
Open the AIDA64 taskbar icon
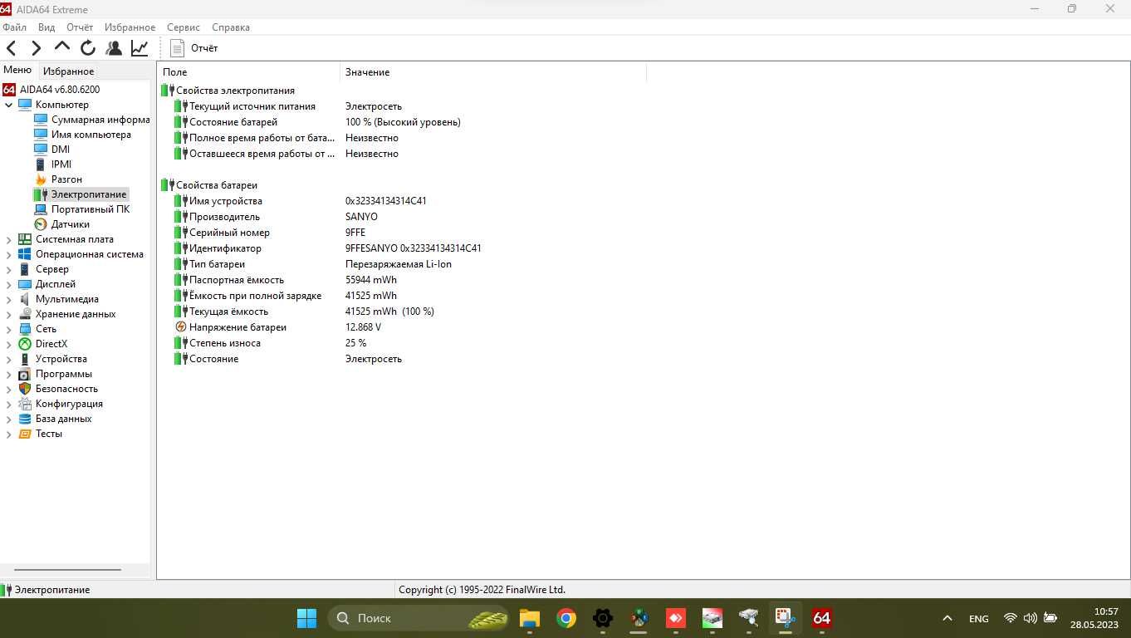click(x=821, y=618)
